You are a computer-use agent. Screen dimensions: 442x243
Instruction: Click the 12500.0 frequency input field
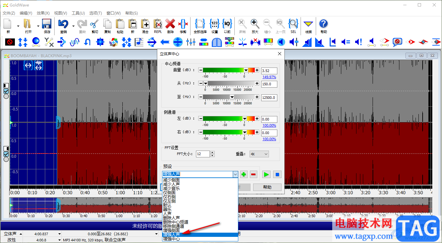269,98
